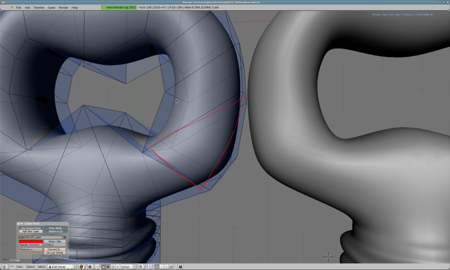Viewport: 450px width, 270px height.
Task: Delete the GP_Layer with X button
Action: coord(64,237)
